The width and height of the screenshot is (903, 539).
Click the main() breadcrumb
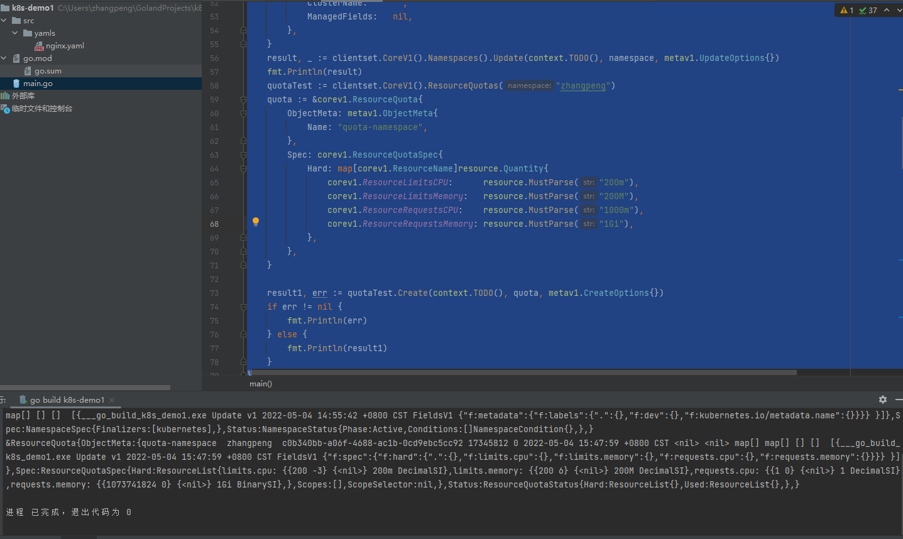point(261,384)
